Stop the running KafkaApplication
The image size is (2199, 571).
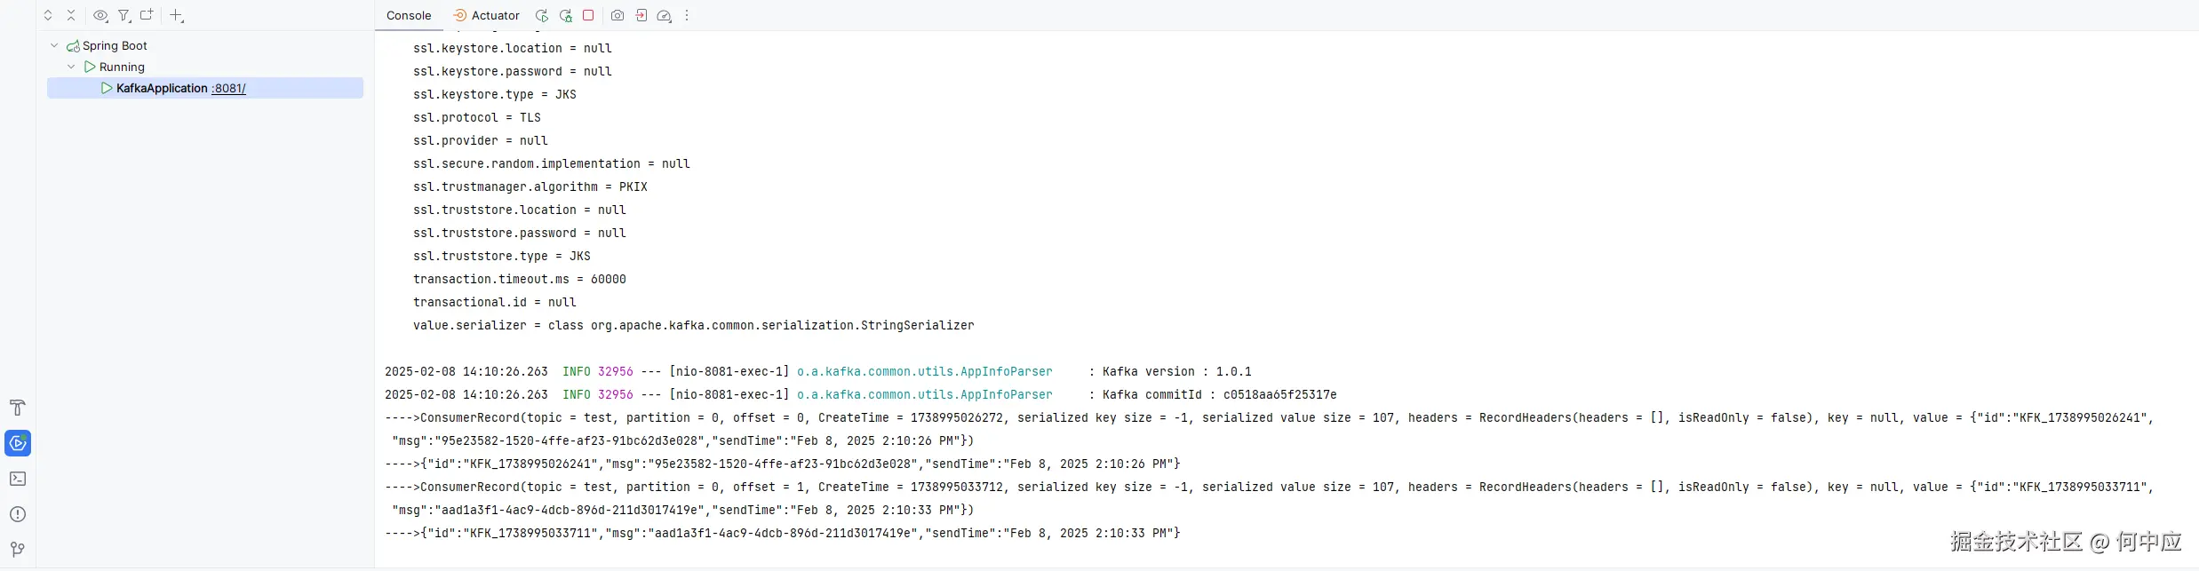coord(588,15)
